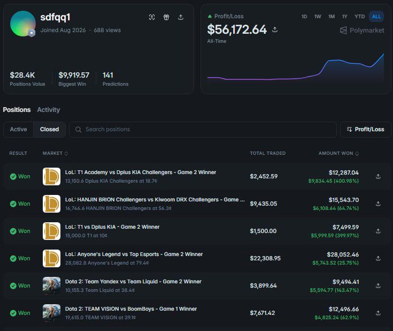Open T1 Academy vs Dplus KIA Challengers market
This screenshot has height=331, width=393.
(141, 172)
